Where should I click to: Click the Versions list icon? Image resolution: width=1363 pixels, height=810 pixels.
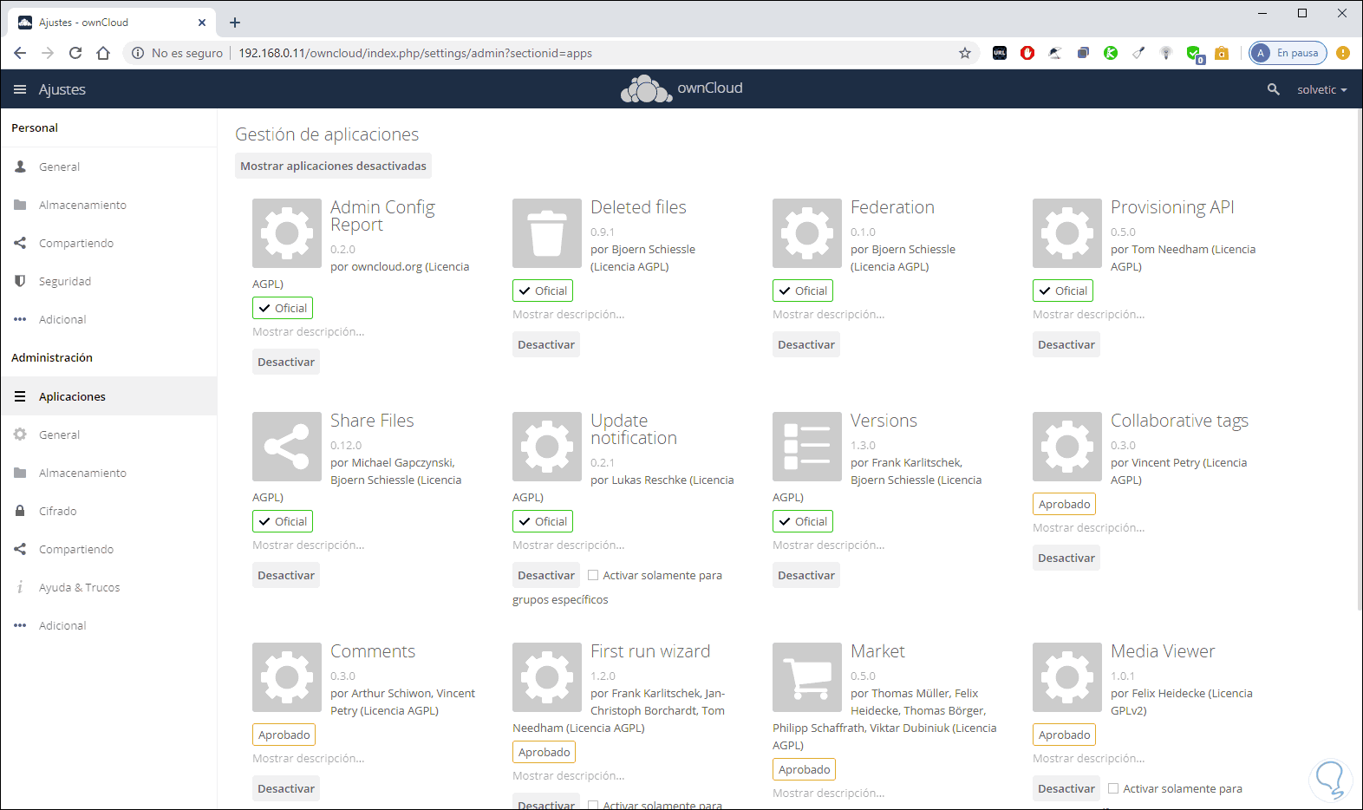(807, 447)
